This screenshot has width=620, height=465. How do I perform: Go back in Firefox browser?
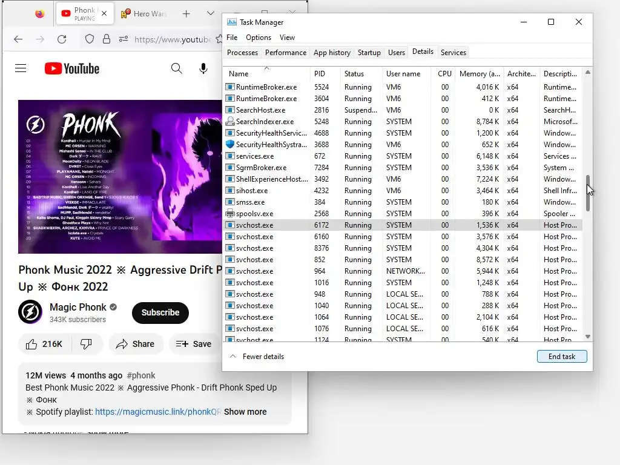tap(18, 39)
